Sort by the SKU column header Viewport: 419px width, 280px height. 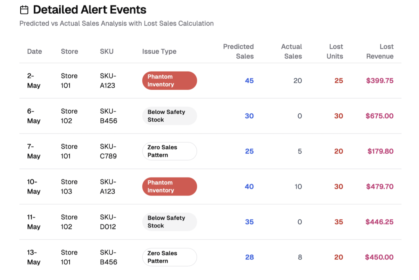106,51
